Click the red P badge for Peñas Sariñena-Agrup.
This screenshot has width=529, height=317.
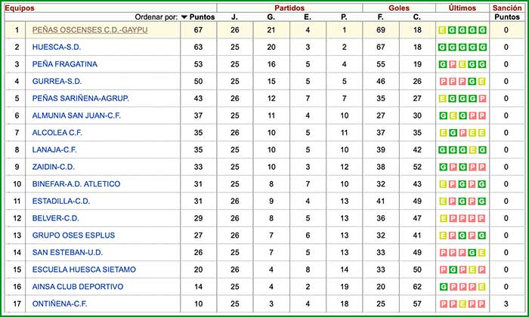tap(481, 98)
